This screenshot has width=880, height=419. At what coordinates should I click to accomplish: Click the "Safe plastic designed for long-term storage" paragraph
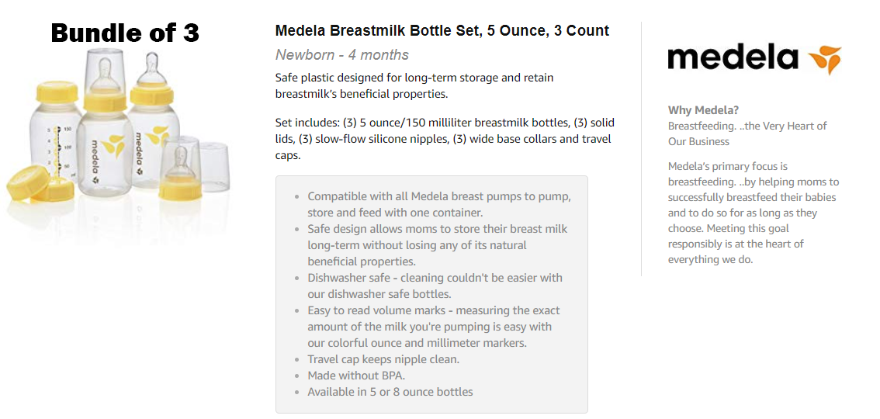[414, 86]
